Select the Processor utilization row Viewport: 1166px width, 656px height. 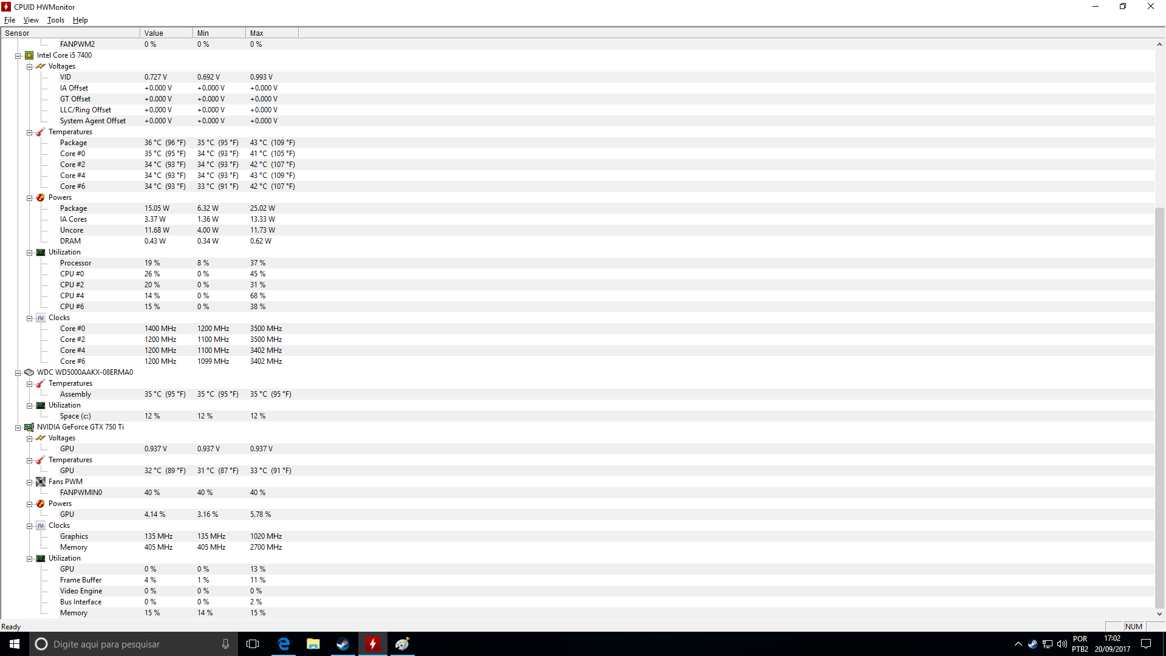tap(577, 263)
